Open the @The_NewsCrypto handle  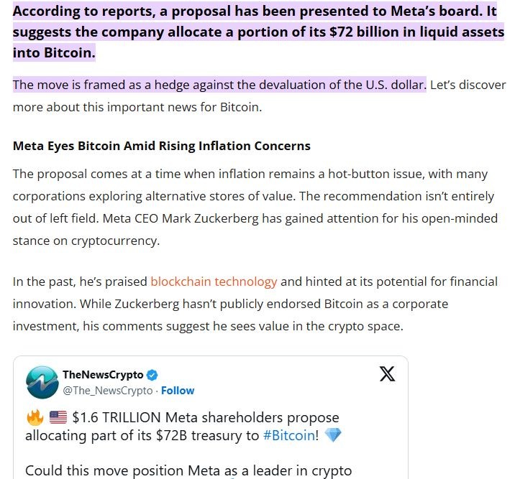coord(108,391)
